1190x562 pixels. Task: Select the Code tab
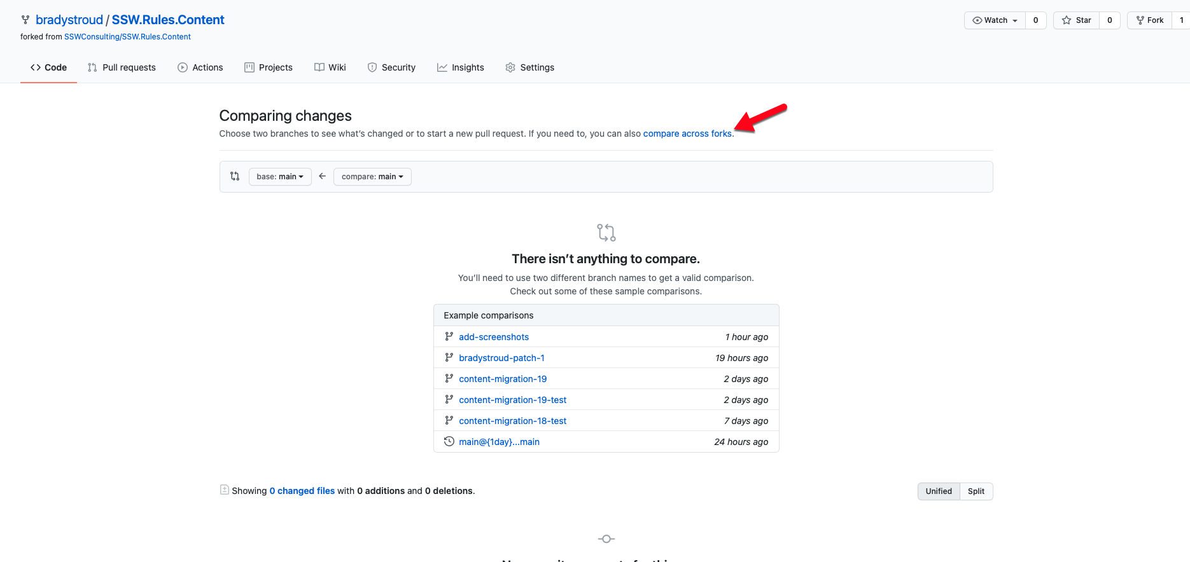click(x=48, y=67)
